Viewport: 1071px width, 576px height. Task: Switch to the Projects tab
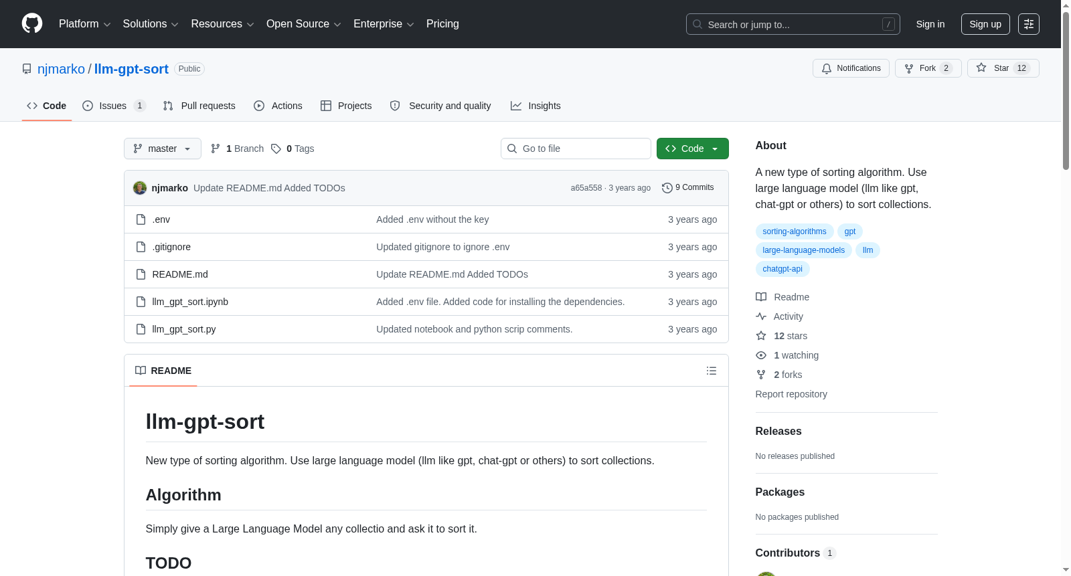[x=346, y=106]
